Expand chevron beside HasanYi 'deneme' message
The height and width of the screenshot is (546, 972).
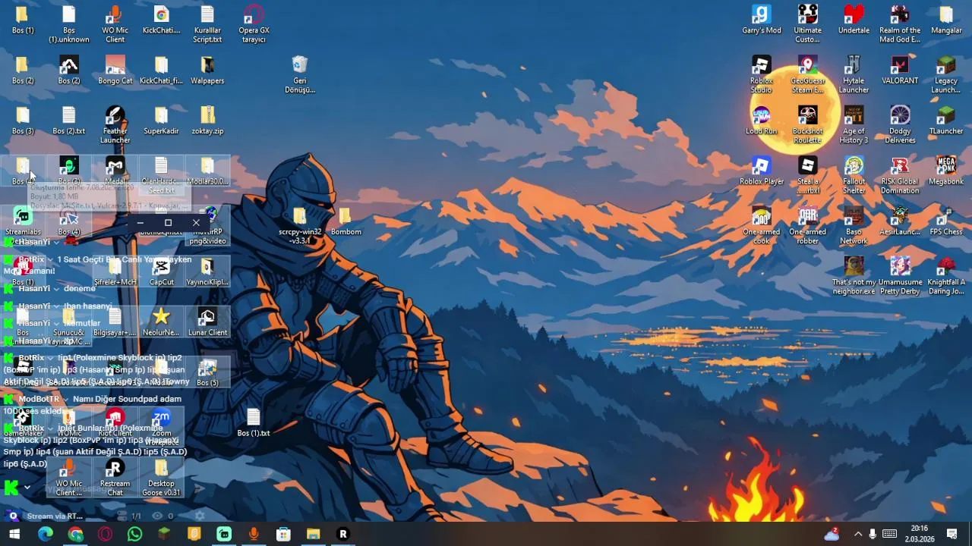[x=56, y=289]
